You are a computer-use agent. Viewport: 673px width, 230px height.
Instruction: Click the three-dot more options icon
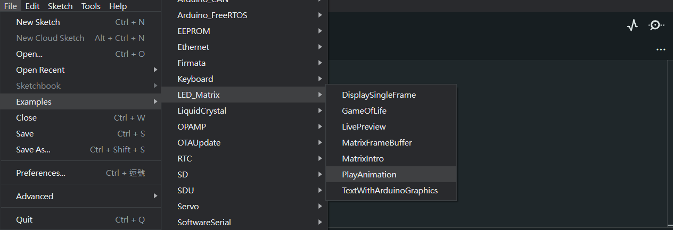pos(661,49)
